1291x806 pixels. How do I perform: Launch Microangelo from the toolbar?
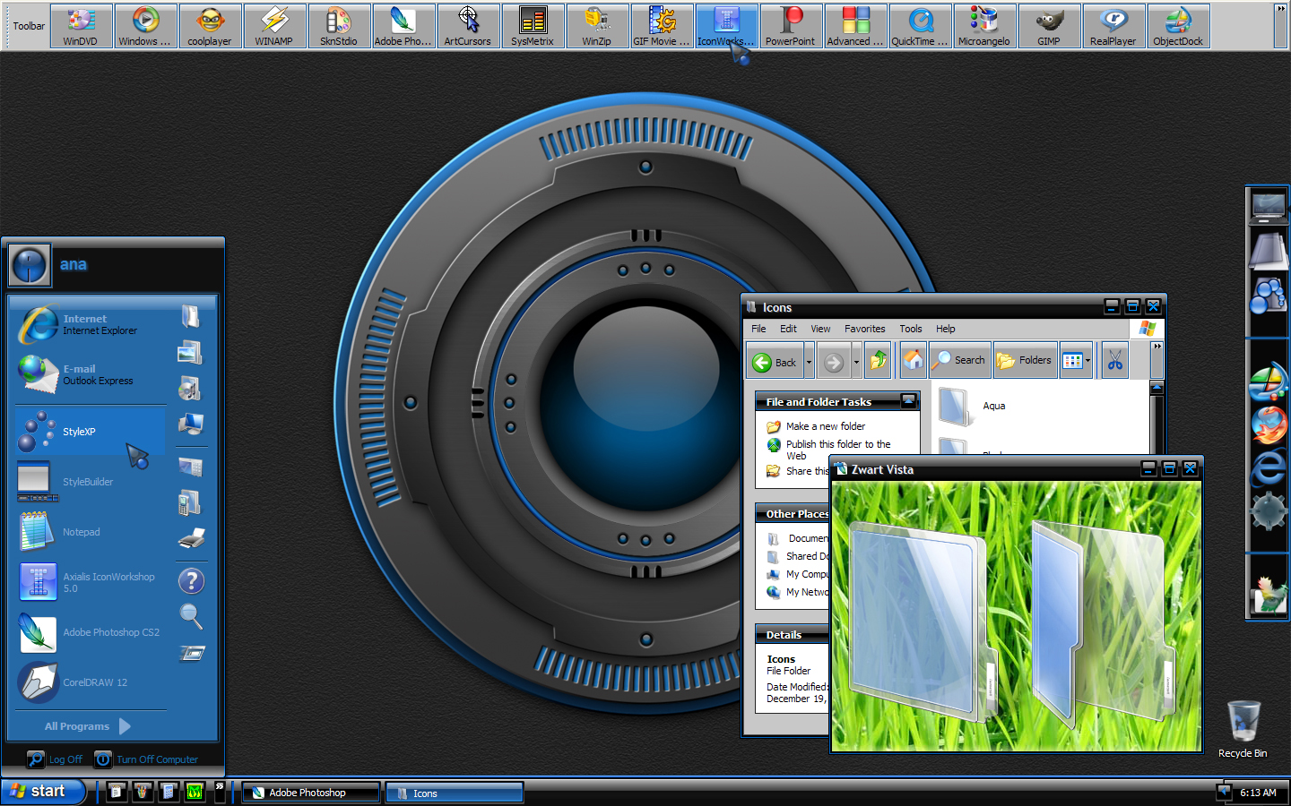984,26
